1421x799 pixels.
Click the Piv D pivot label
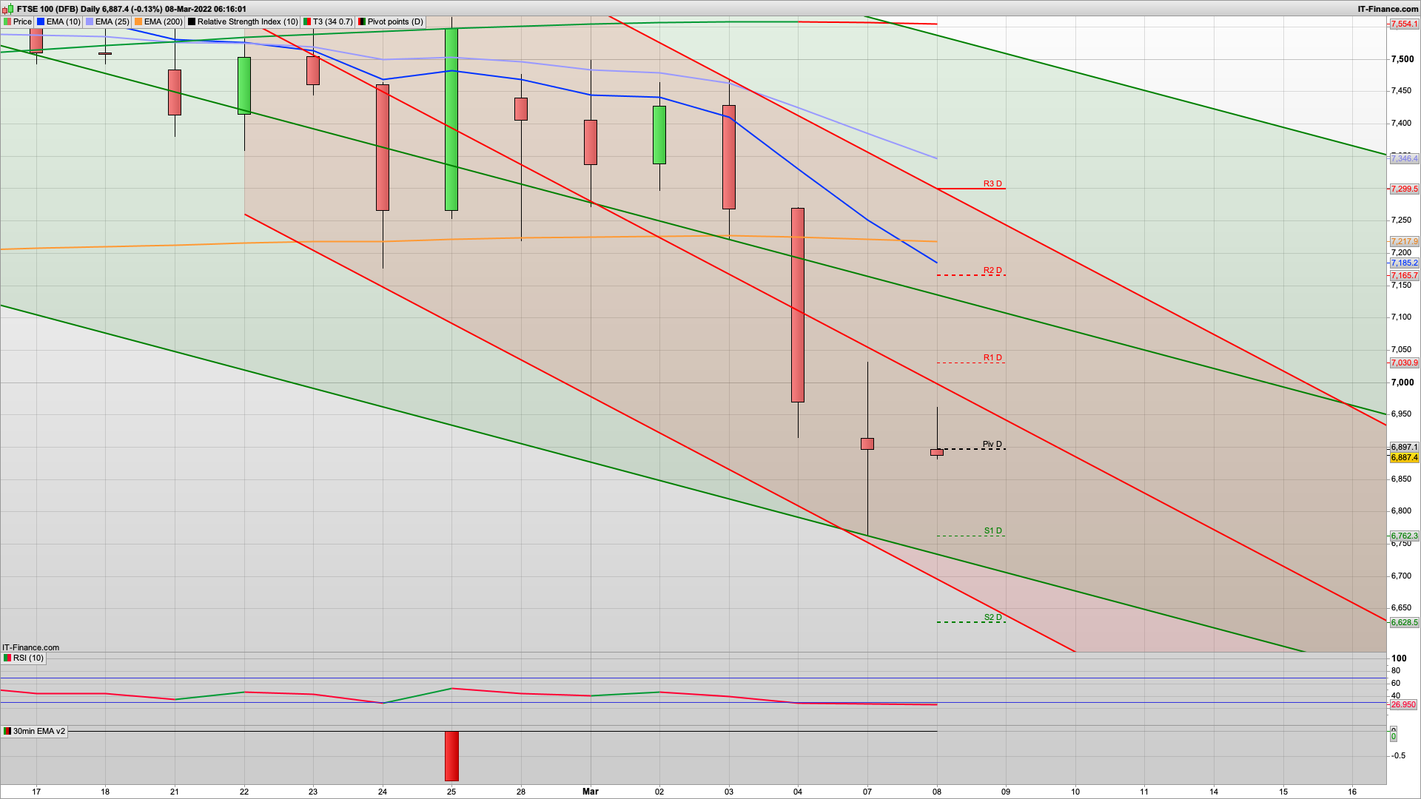(x=992, y=445)
